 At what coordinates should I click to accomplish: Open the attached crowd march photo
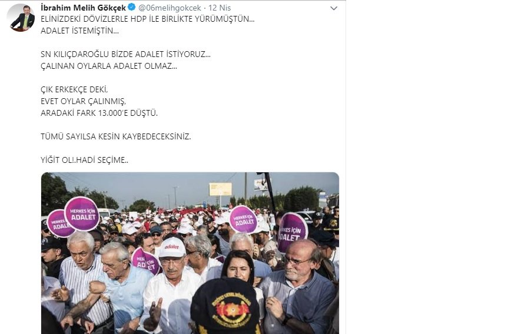click(190, 253)
